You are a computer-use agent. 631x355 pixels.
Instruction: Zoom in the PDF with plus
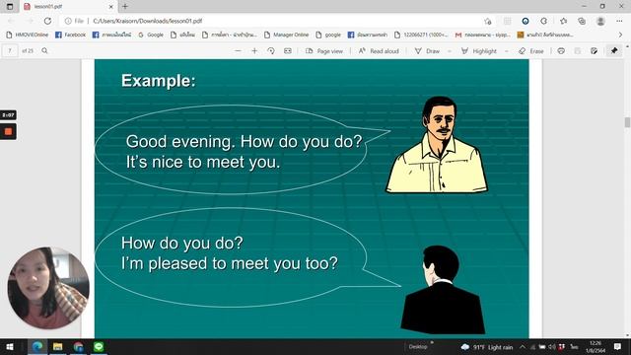coord(254,51)
